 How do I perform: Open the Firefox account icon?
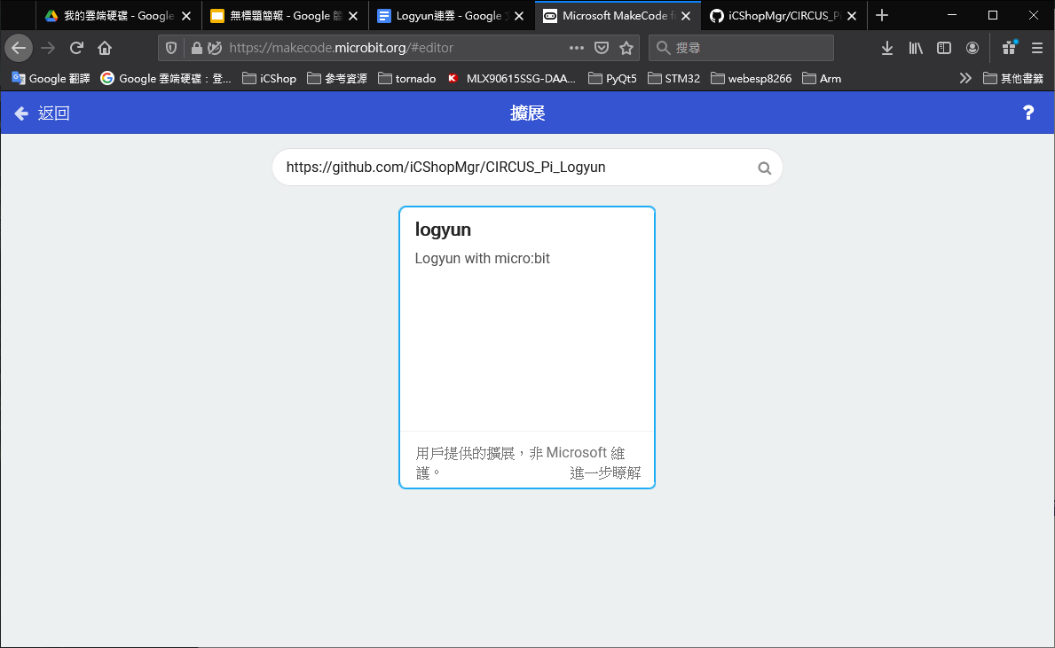pos(972,48)
